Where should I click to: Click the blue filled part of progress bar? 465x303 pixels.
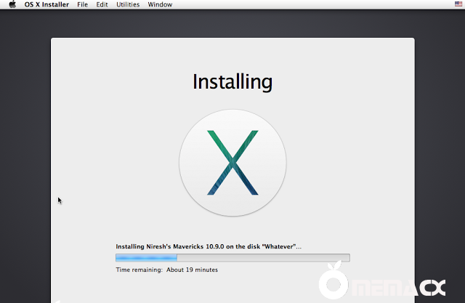(x=146, y=258)
